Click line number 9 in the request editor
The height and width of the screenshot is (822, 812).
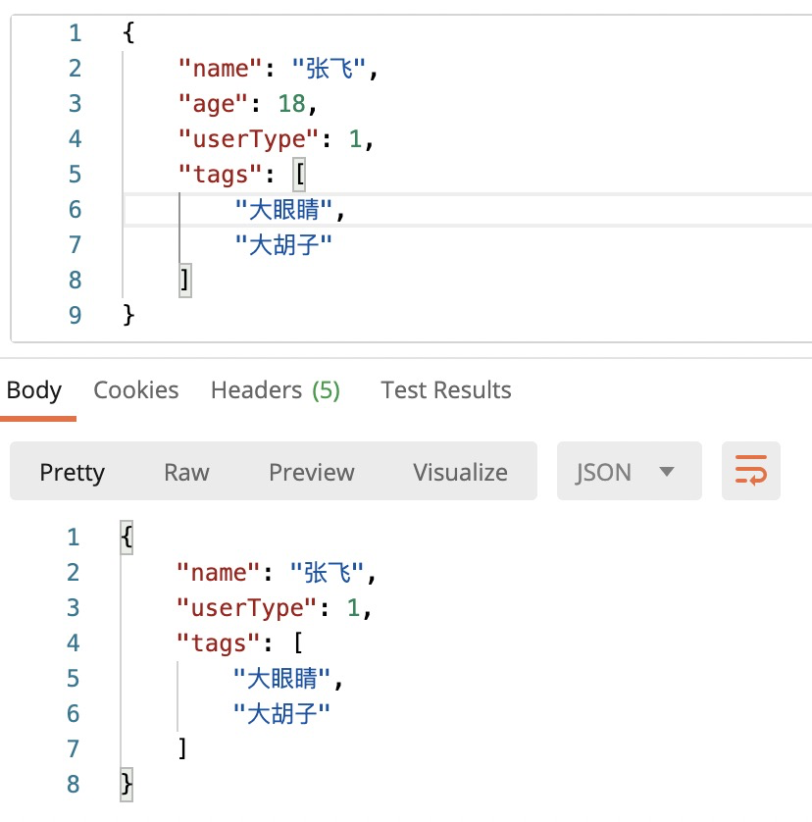[x=76, y=316]
